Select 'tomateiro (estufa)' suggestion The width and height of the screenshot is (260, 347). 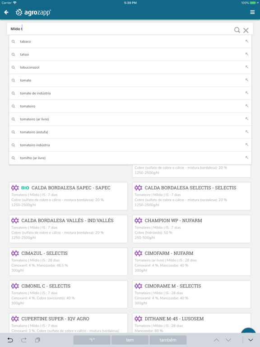130,132
